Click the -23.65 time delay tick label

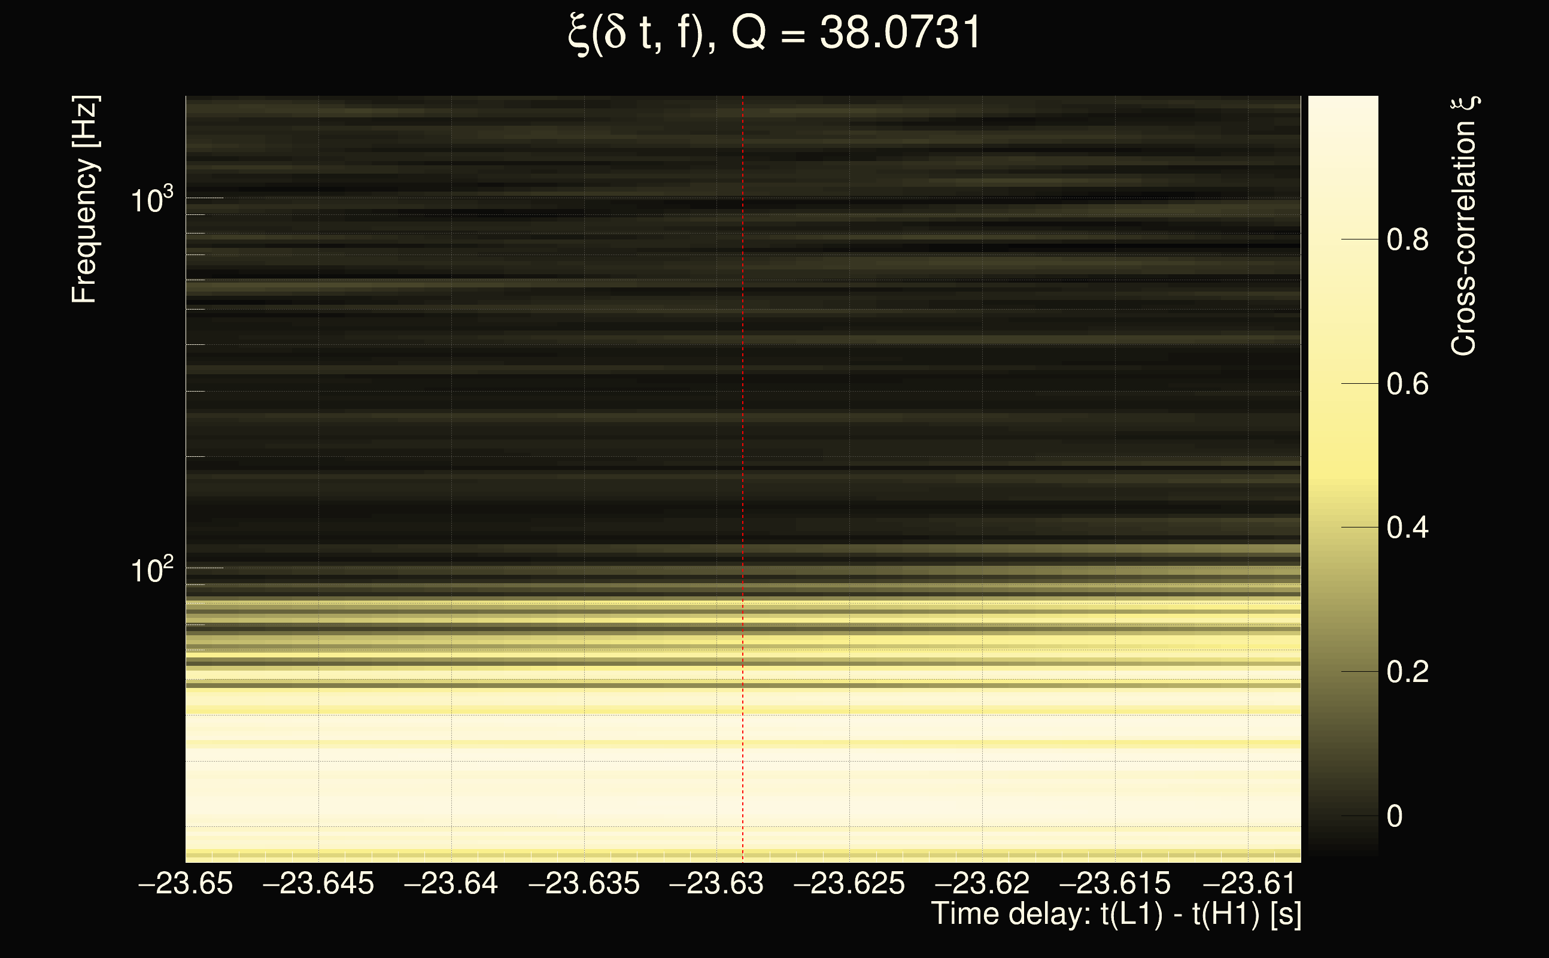tap(186, 883)
